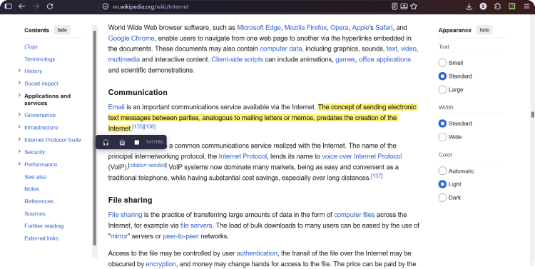The image size is (535, 269).
Task: Select Light color mode
Action: click(x=442, y=184)
